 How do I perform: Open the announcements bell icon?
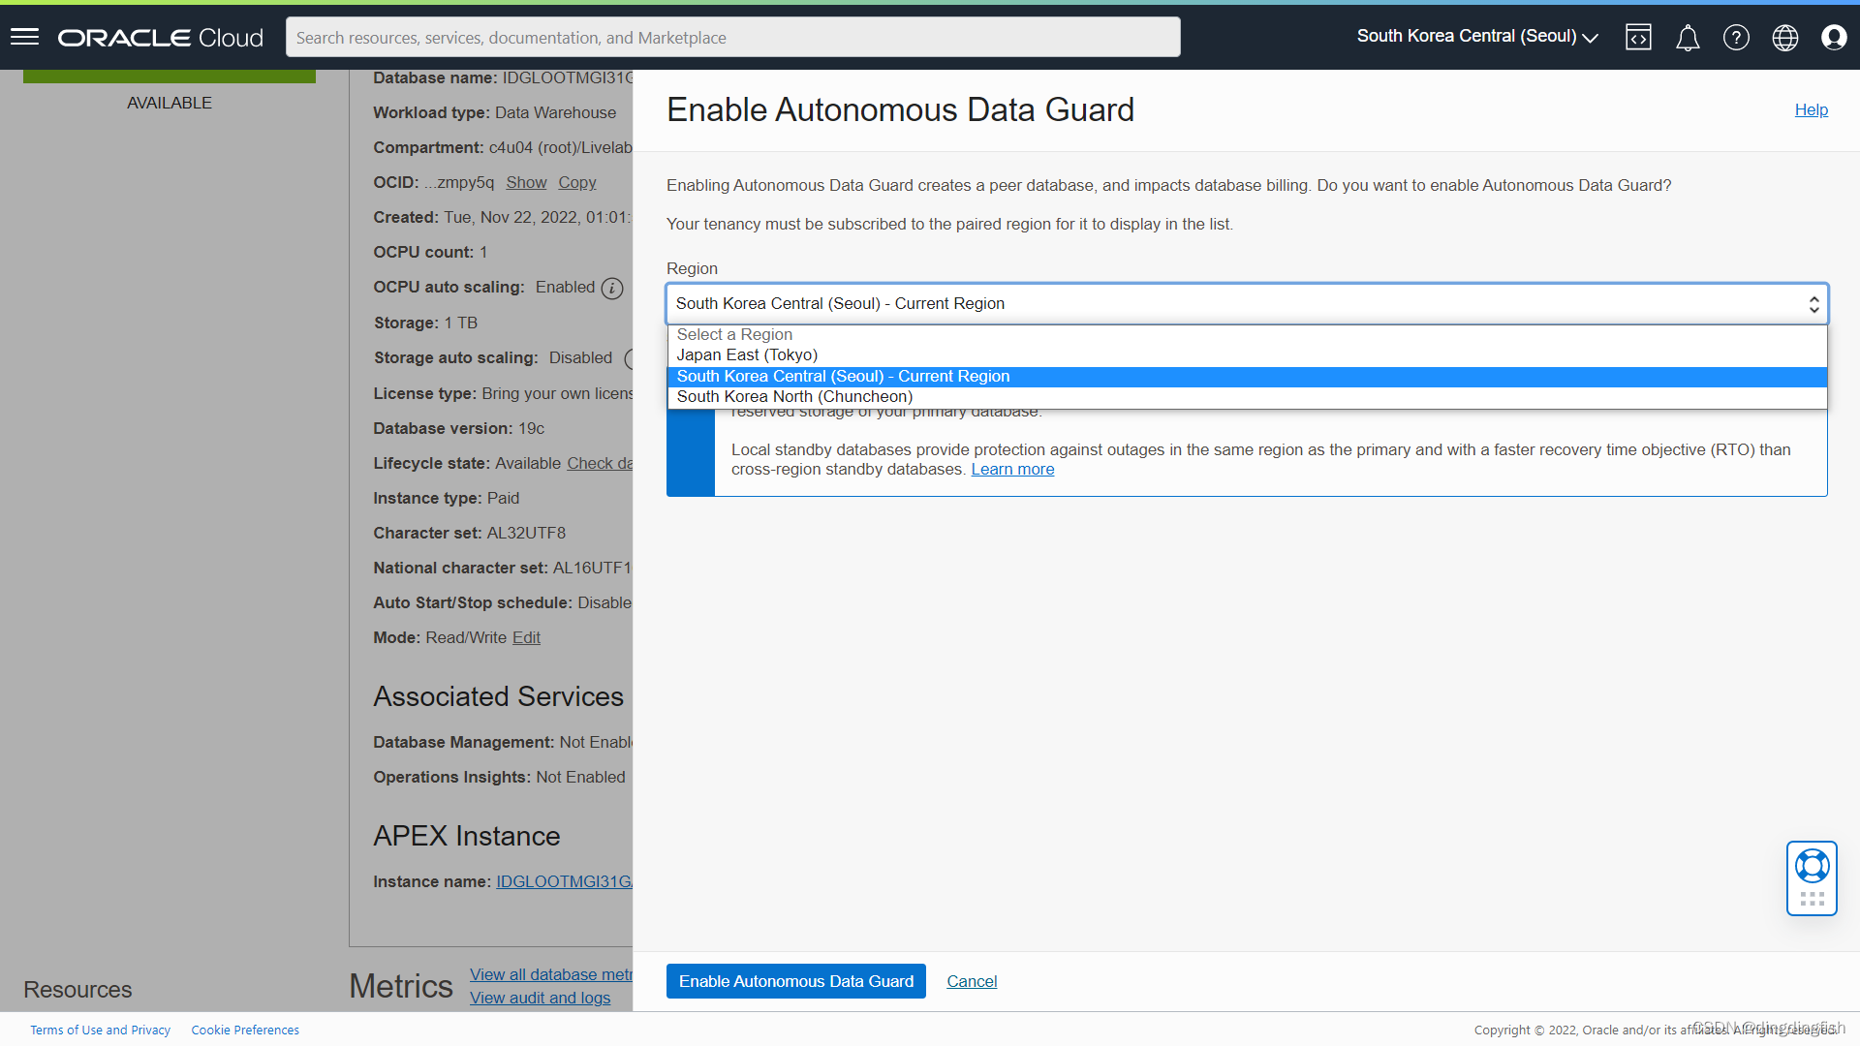1688,38
